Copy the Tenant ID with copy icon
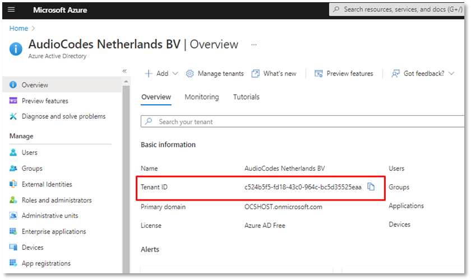Viewport: 471px width, 280px height. (371, 186)
